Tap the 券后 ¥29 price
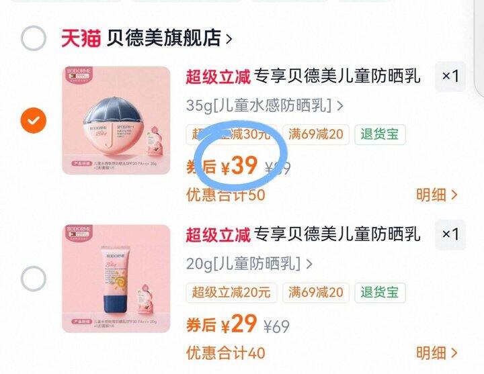Image resolution: width=484 pixels, height=374 pixels. (222, 324)
